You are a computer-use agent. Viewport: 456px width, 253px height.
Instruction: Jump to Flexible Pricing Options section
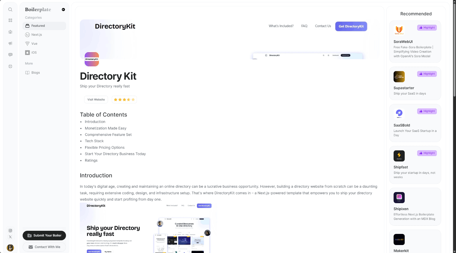coord(105,148)
